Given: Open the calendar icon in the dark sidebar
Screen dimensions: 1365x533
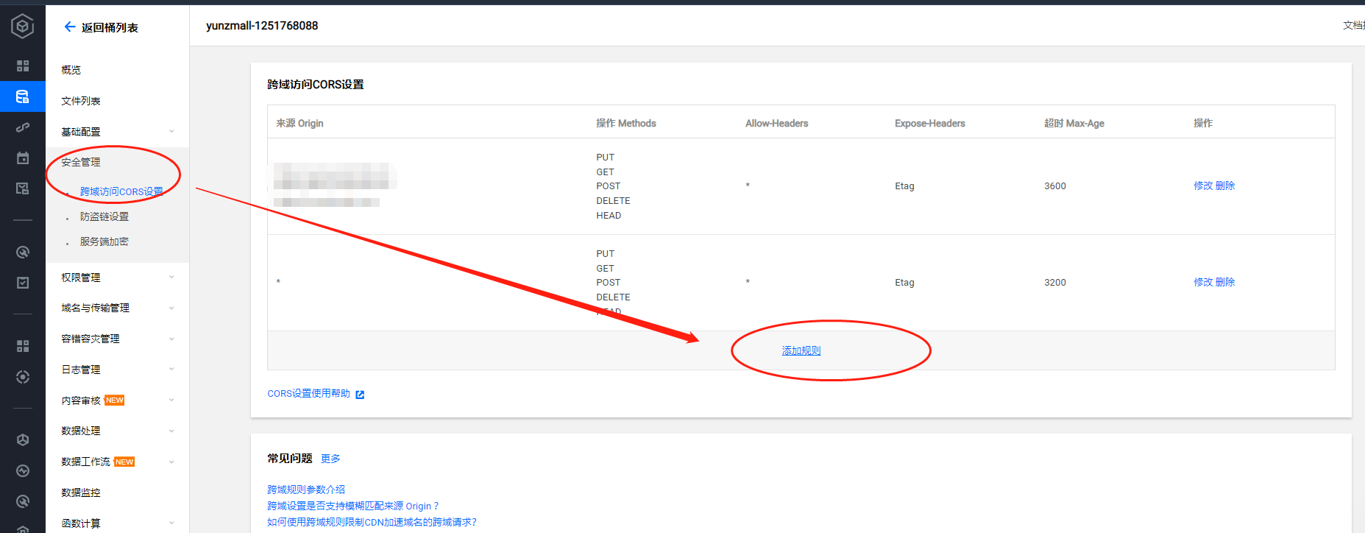Looking at the screenshot, I should click(23, 158).
